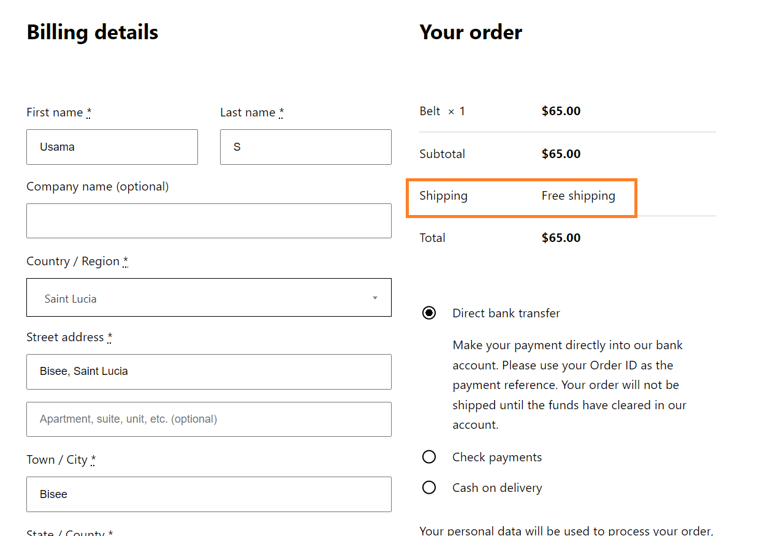
Task: Click the Cash on delivery label text
Action: point(497,488)
